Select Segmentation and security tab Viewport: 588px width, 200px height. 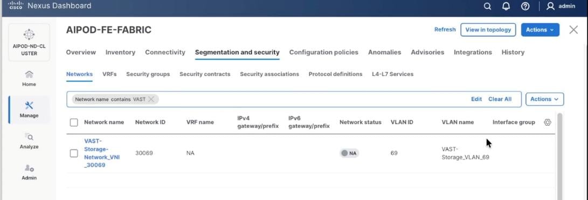tap(237, 52)
